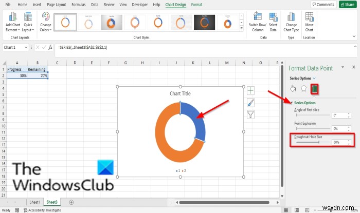Viewport: 360px width, 213px height.
Task: Open Format Data Point pane options dropdown
Action: (x=343, y=67)
